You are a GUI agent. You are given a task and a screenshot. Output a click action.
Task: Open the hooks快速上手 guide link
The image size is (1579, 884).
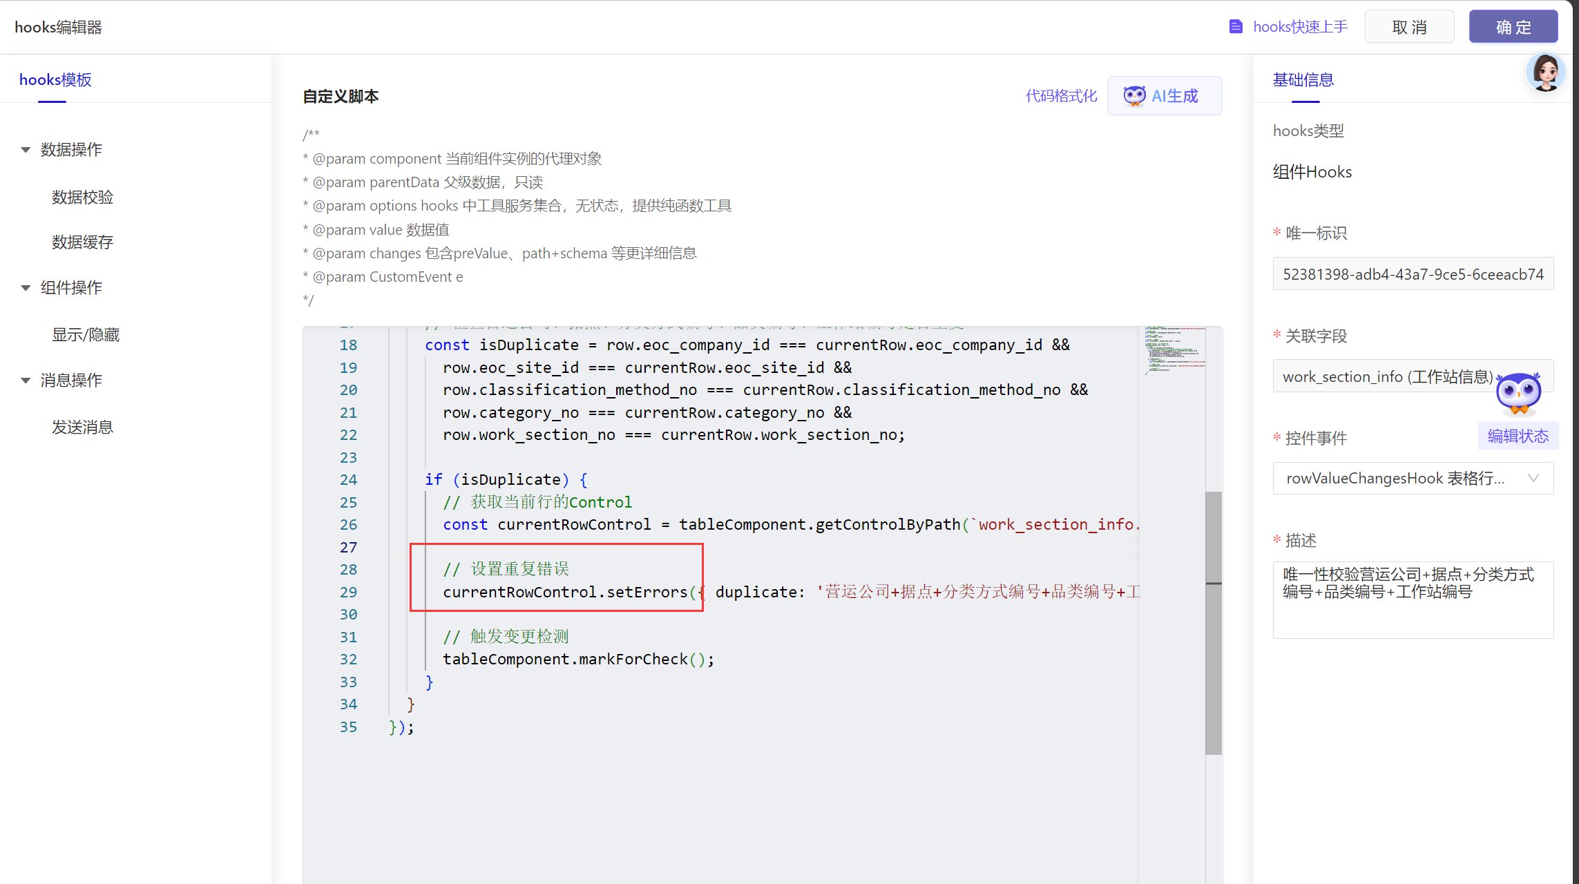point(1300,27)
